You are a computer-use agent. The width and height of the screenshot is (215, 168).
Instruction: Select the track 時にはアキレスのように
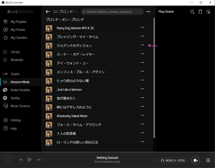point(74,107)
